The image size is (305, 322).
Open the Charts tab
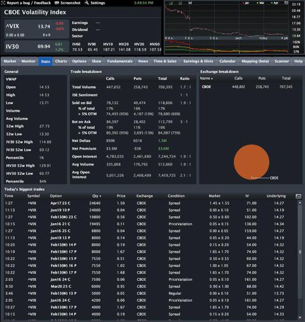tap(61, 61)
